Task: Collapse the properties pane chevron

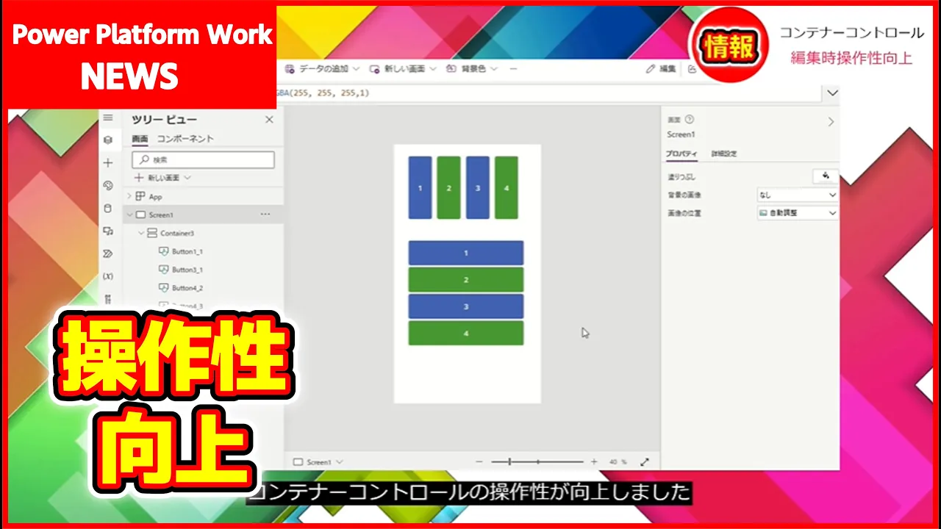Action: [831, 122]
